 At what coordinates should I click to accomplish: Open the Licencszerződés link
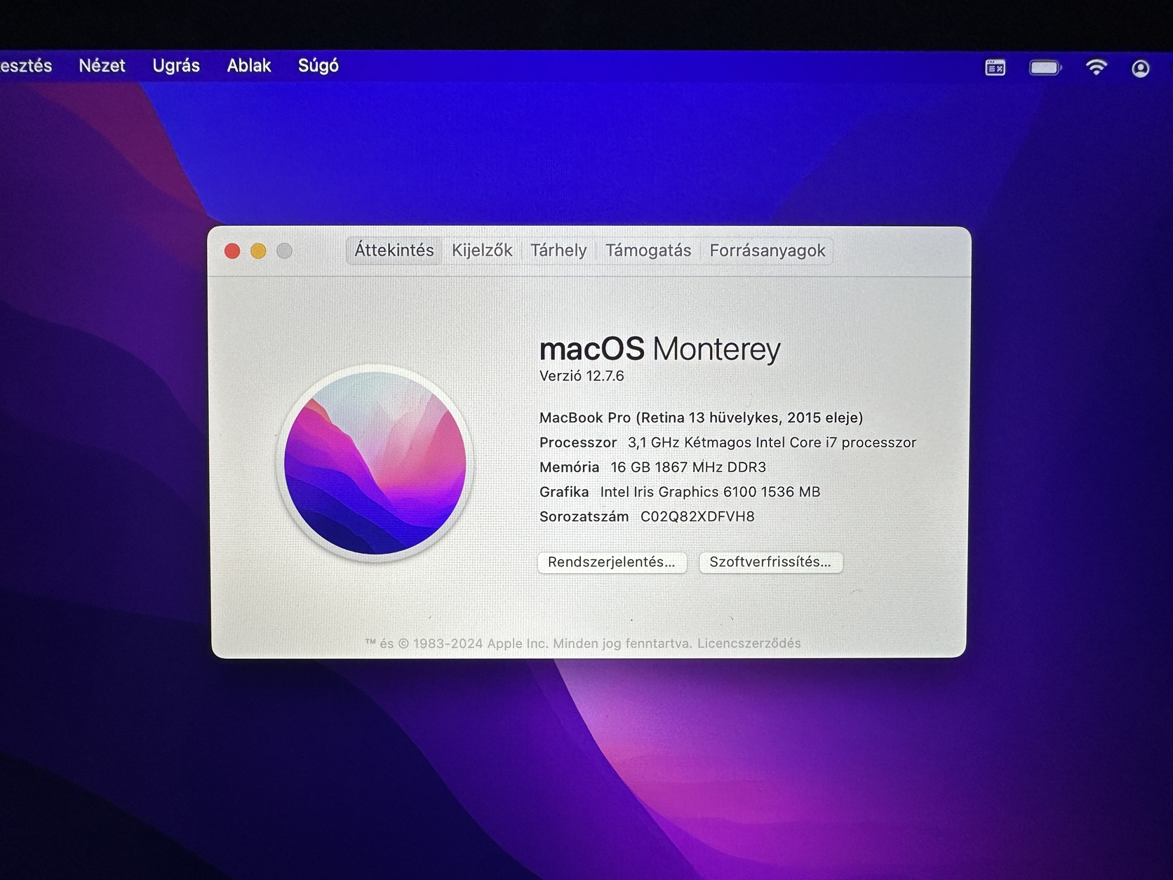(x=749, y=644)
